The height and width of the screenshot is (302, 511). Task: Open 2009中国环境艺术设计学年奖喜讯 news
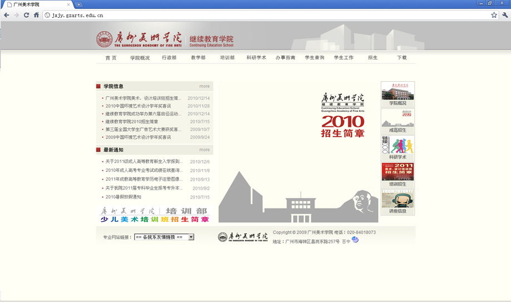point(138,137)
